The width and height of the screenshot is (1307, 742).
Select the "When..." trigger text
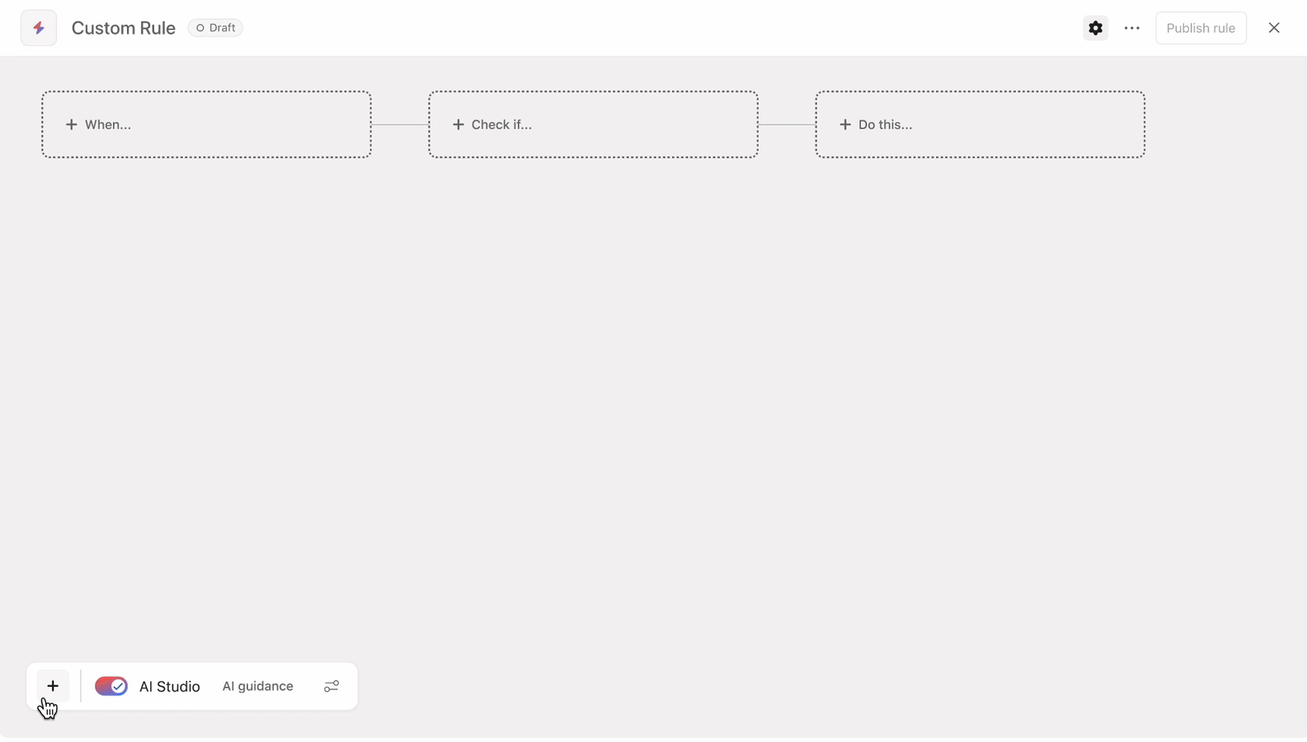click(108, 124)
